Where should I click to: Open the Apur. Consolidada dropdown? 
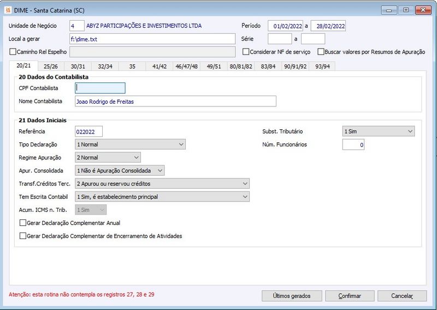click(x=120, y=170)
